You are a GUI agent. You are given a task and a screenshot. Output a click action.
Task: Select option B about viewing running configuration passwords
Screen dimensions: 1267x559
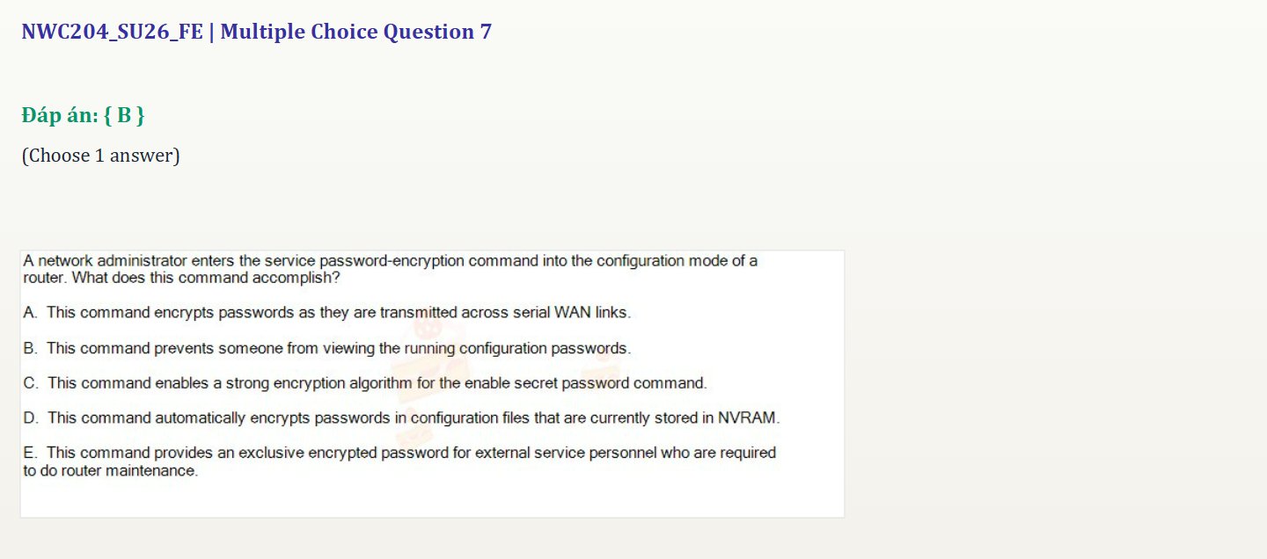(x=327, y=348)
